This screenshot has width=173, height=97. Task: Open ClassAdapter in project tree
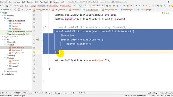[16, 23]
